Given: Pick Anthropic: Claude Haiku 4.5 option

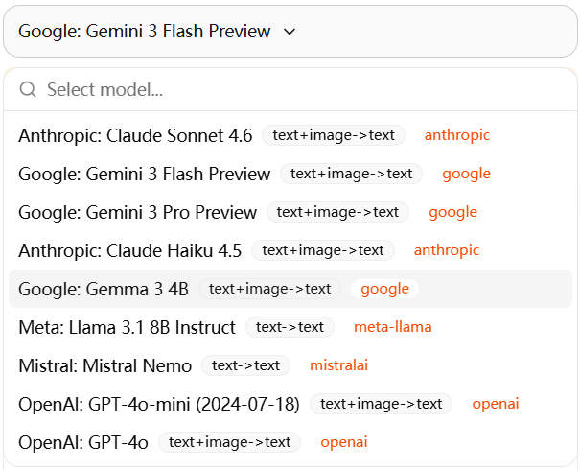Looking at the screenshot, I should pos(129,250).
